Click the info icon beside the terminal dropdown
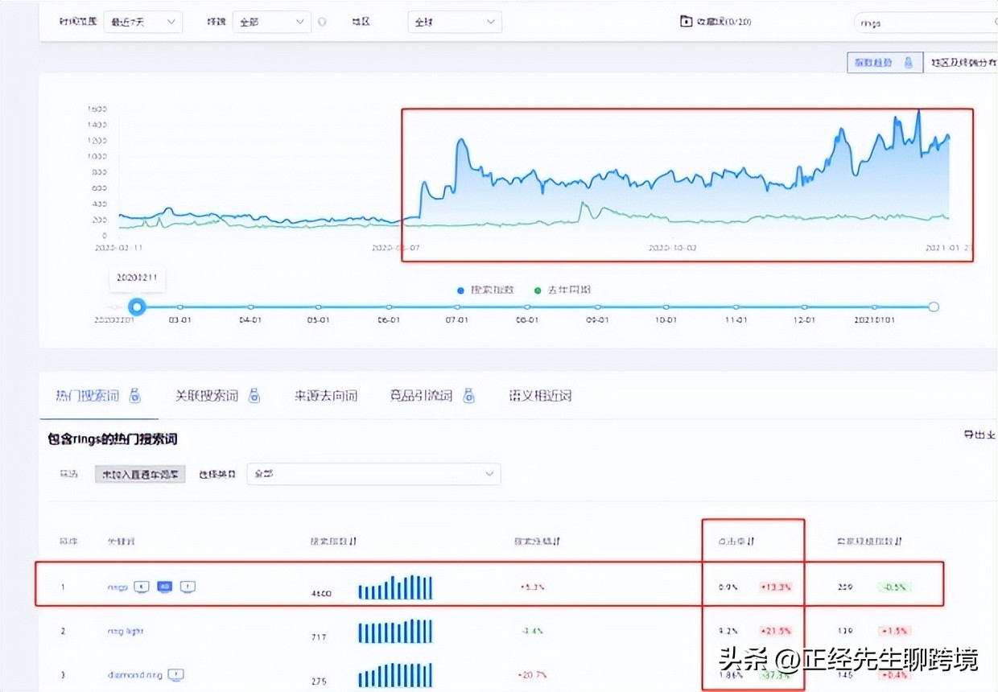Image resolution: width=998 pixels, height=692 pixels. coord(322,22)
